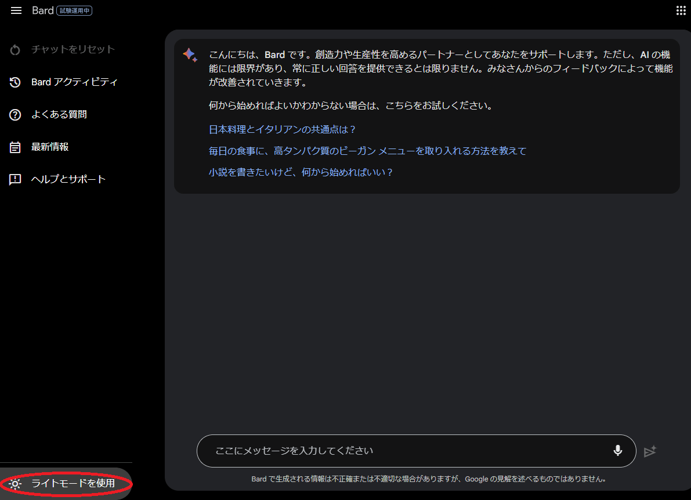Click the FAQ question mark icon
This screenshot has height=500, width=691.
15,114
